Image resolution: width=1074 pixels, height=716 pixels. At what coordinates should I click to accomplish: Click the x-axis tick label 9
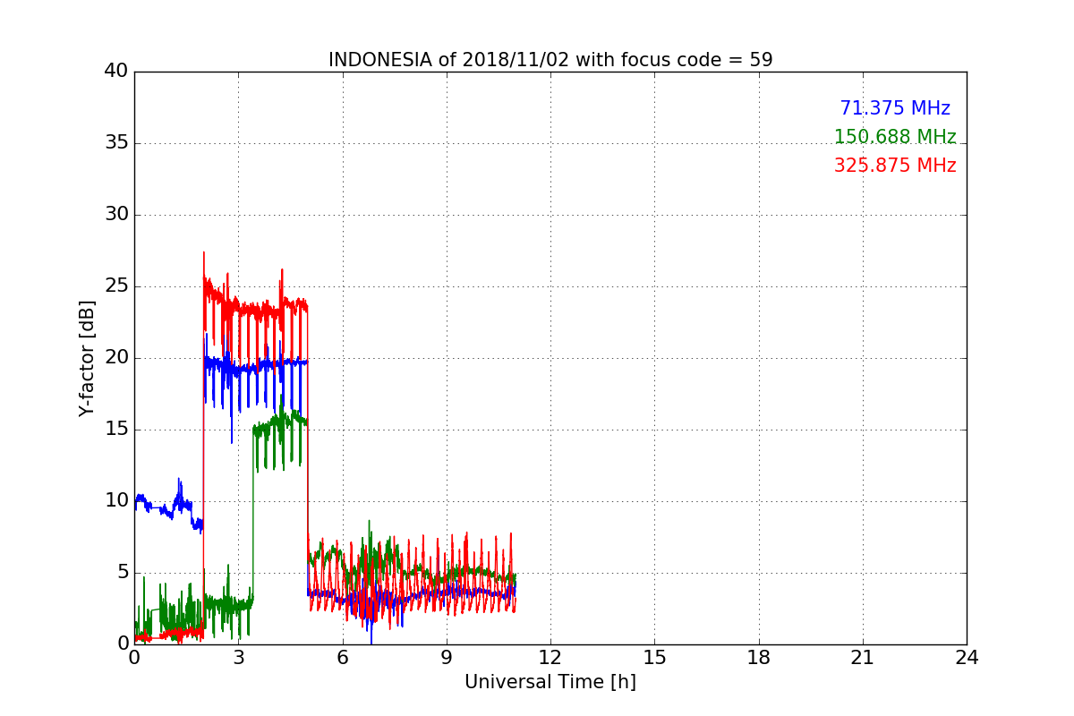tap(447, 658)
